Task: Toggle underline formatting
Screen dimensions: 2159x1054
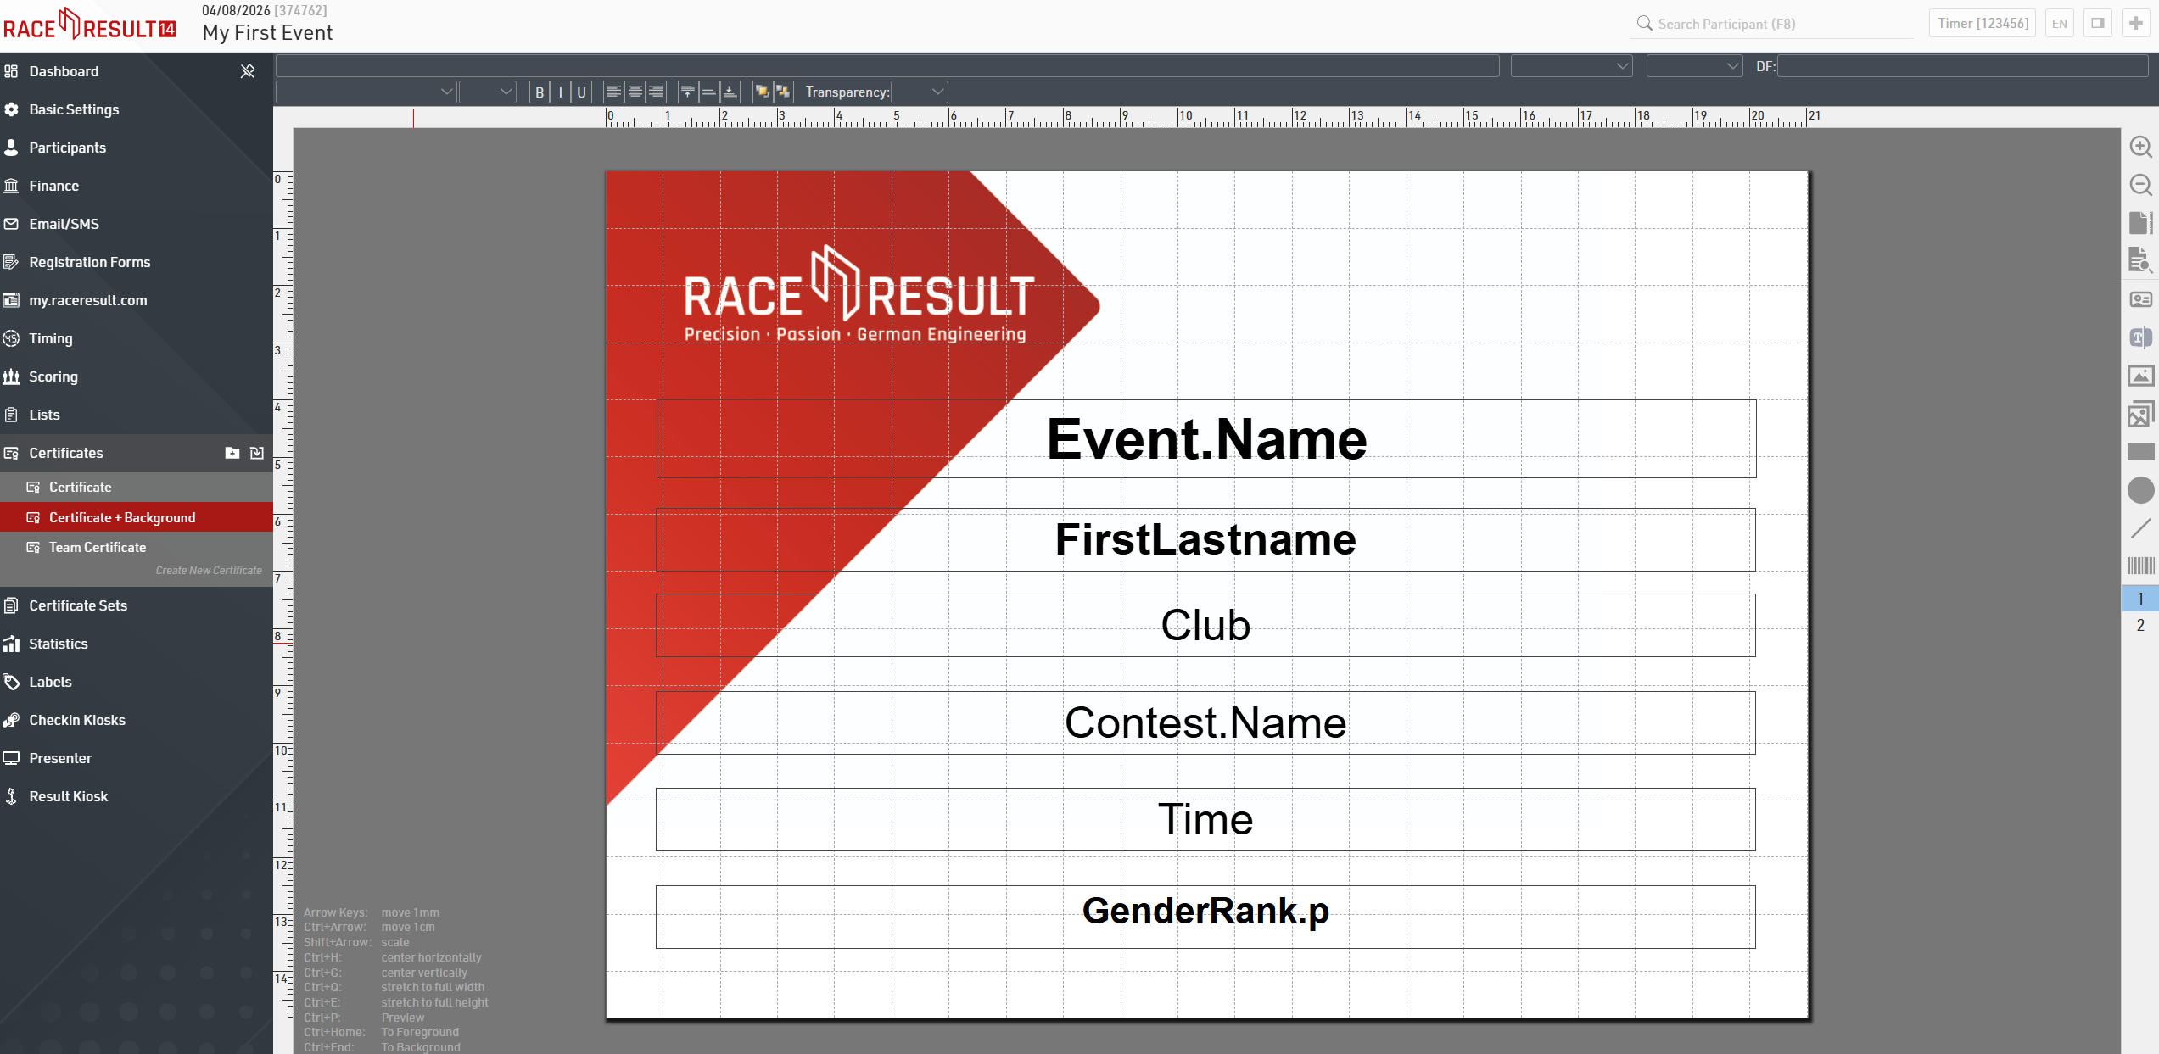Action: pos(581,92)
